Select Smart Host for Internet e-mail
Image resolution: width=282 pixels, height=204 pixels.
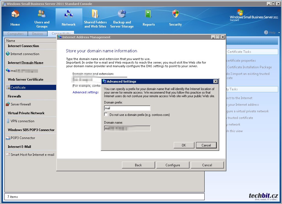32,155
